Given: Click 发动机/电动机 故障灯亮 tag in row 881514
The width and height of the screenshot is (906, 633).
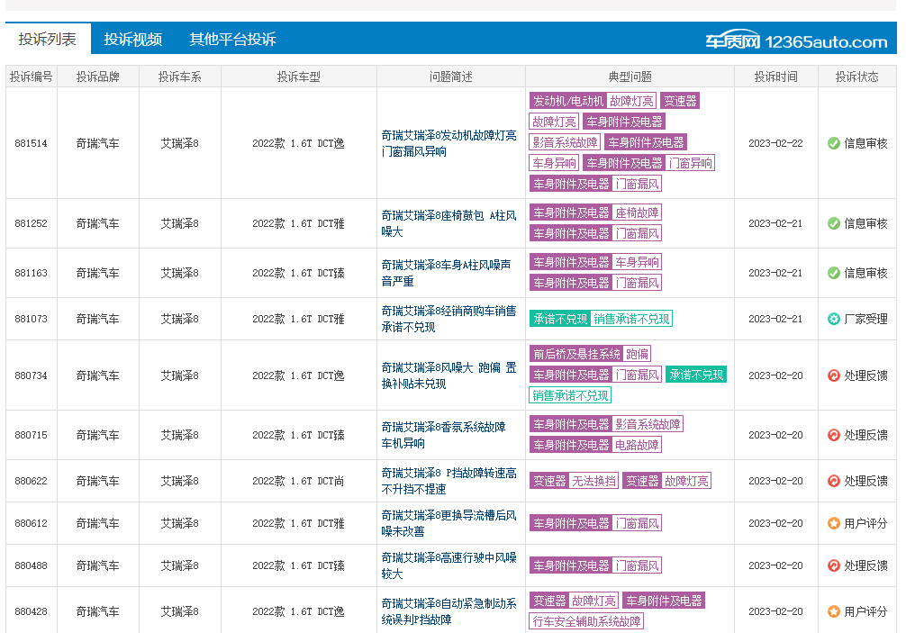Looking at the screenshot, I should tap(593, 101).
